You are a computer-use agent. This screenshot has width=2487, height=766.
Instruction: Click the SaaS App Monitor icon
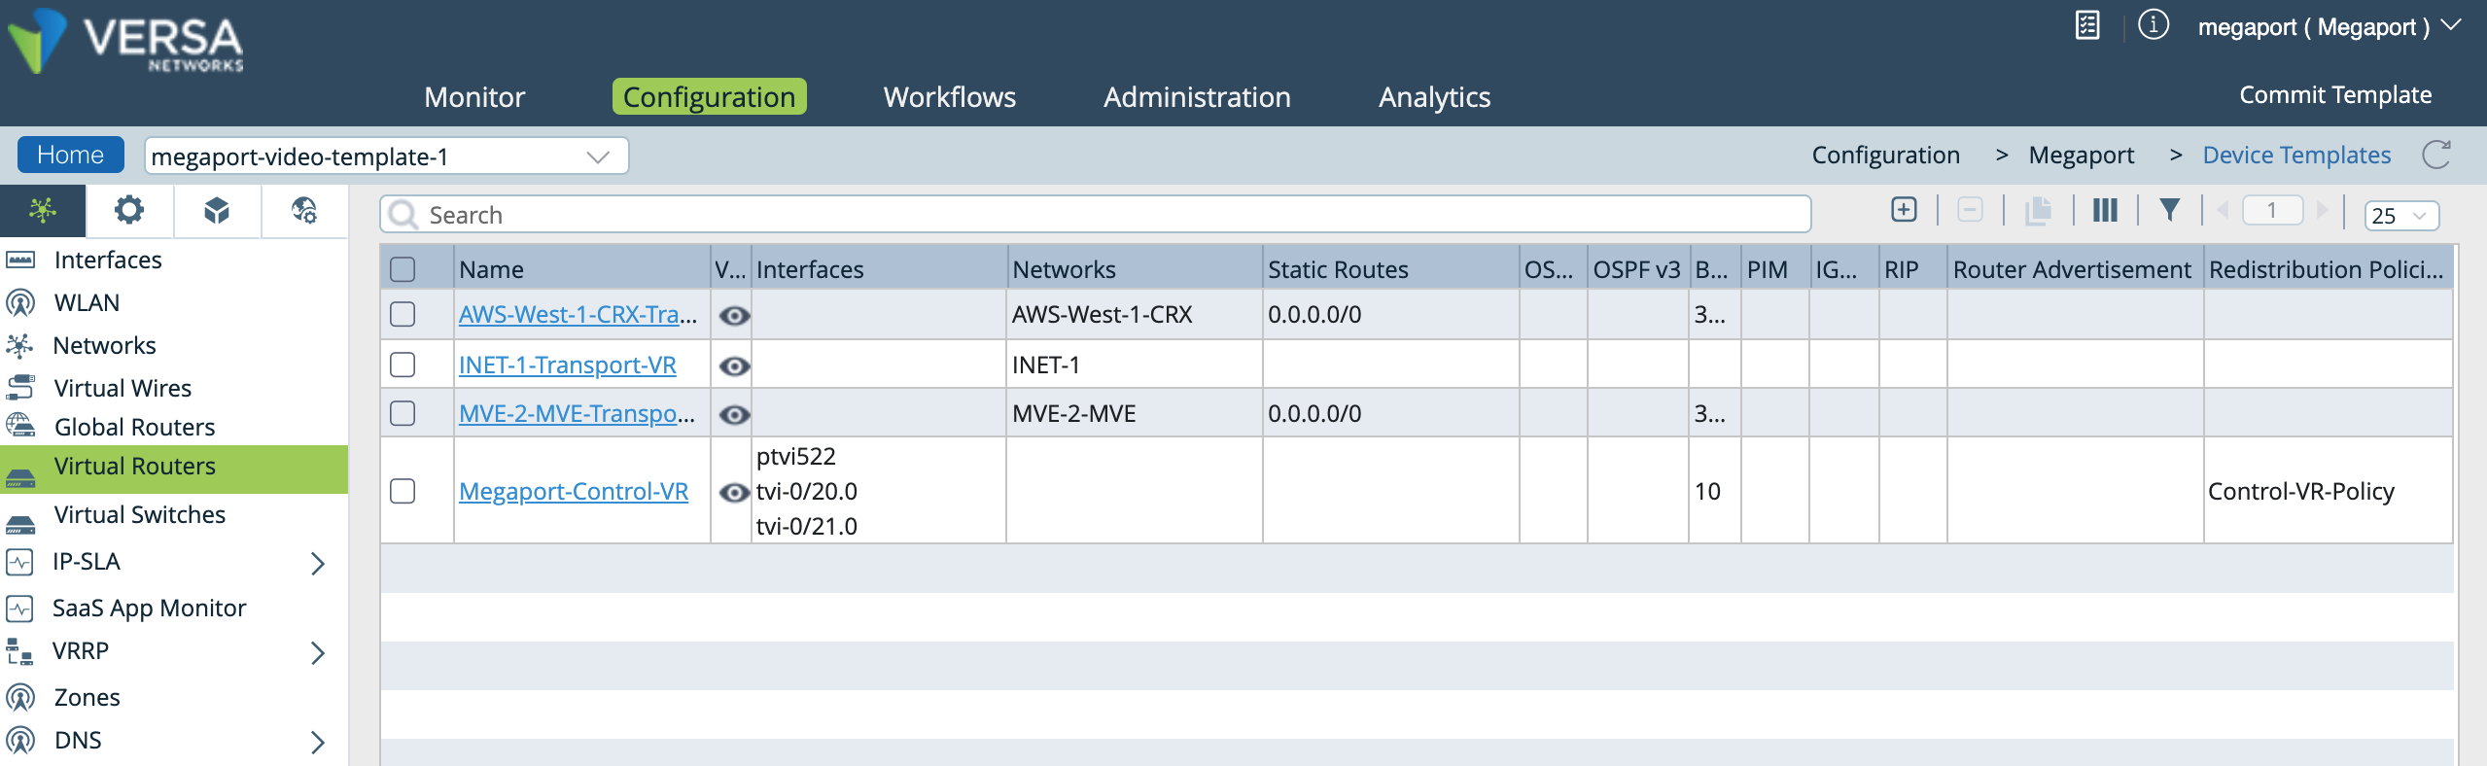19,609
